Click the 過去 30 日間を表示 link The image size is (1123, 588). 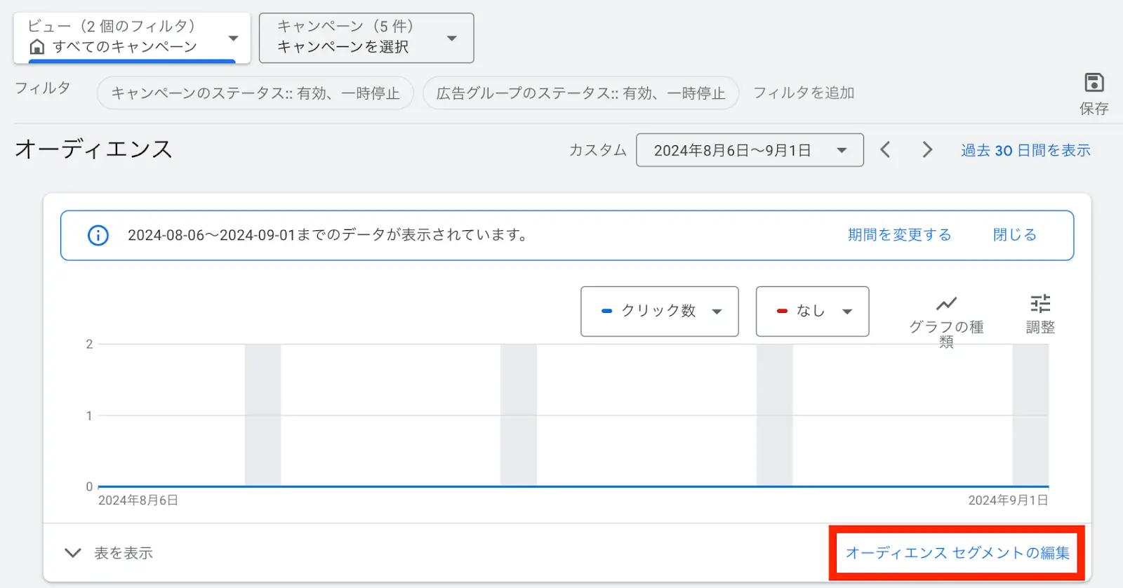point(1025,150)
